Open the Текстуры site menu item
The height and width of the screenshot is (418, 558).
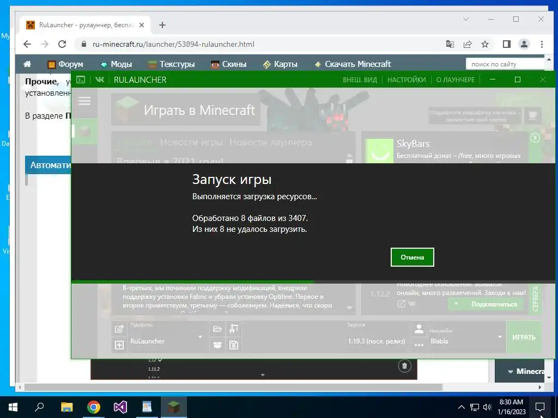click(172, 64)
